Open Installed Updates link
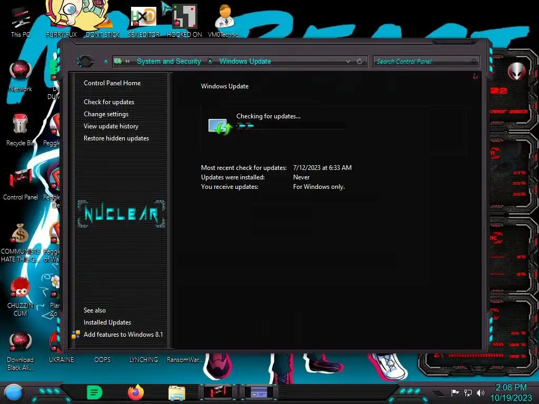Screen dimensions: 539x404 coord(107,322)
